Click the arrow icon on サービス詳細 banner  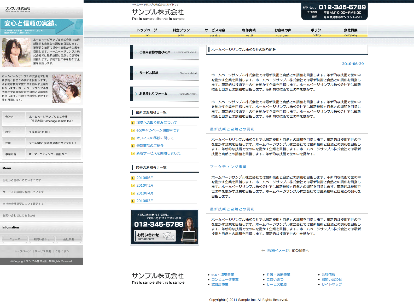(x=136, y=73)
